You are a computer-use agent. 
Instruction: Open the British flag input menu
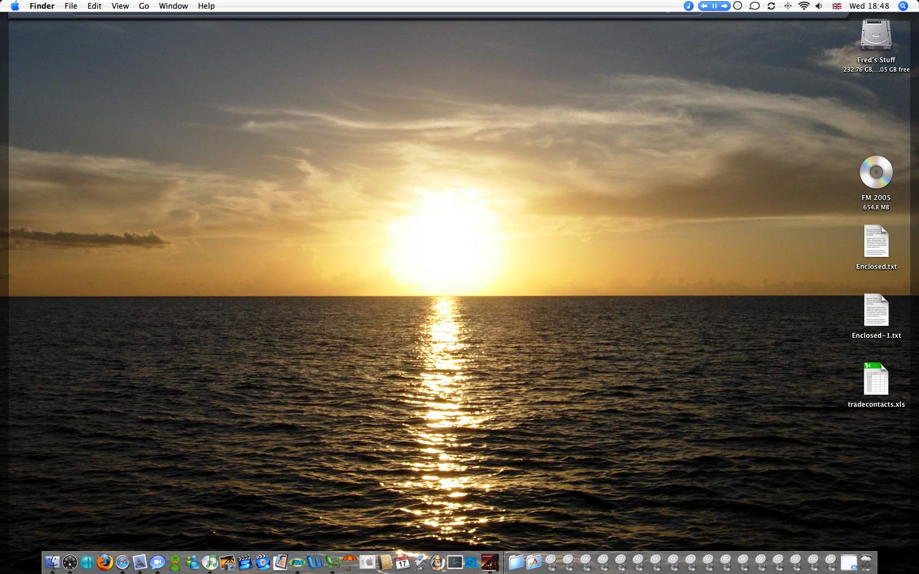click(837, 6)
